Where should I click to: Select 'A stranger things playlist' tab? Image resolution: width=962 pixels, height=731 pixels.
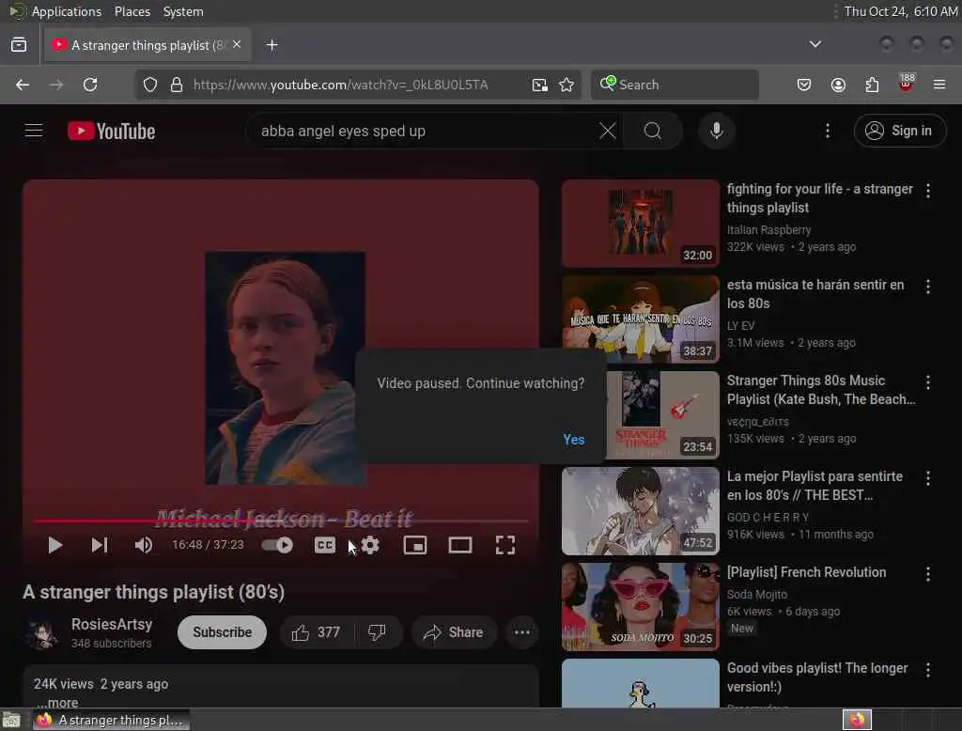(147, 45)
